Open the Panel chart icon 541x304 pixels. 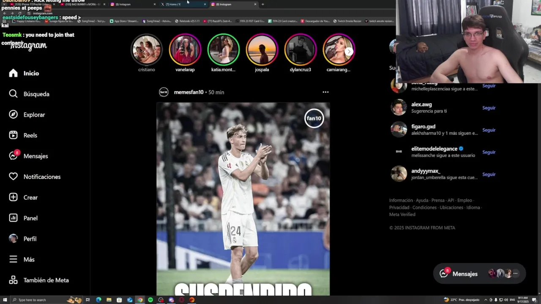pyautogui.click(x=13, y=218)
